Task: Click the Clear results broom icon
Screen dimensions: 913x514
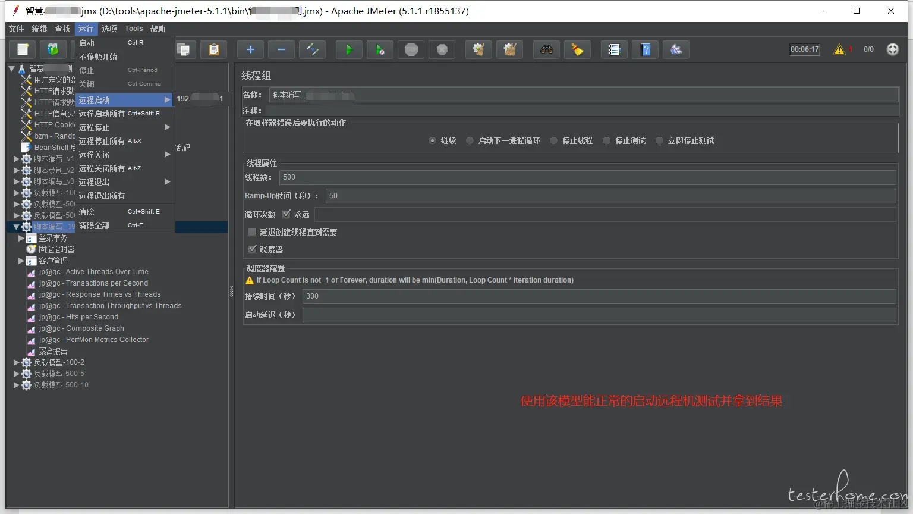Action: [x=478, y=49]
